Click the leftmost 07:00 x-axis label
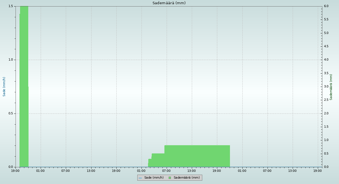The image size is (339, 184). (x=66, y=171)
